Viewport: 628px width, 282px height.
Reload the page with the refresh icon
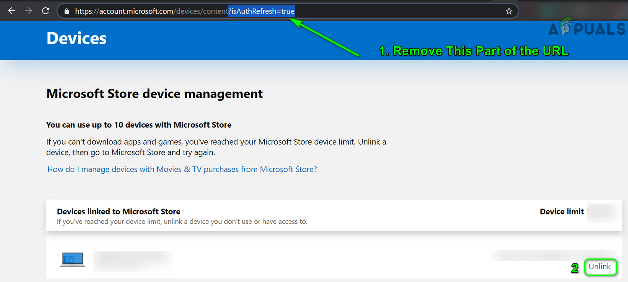(46, 11)
